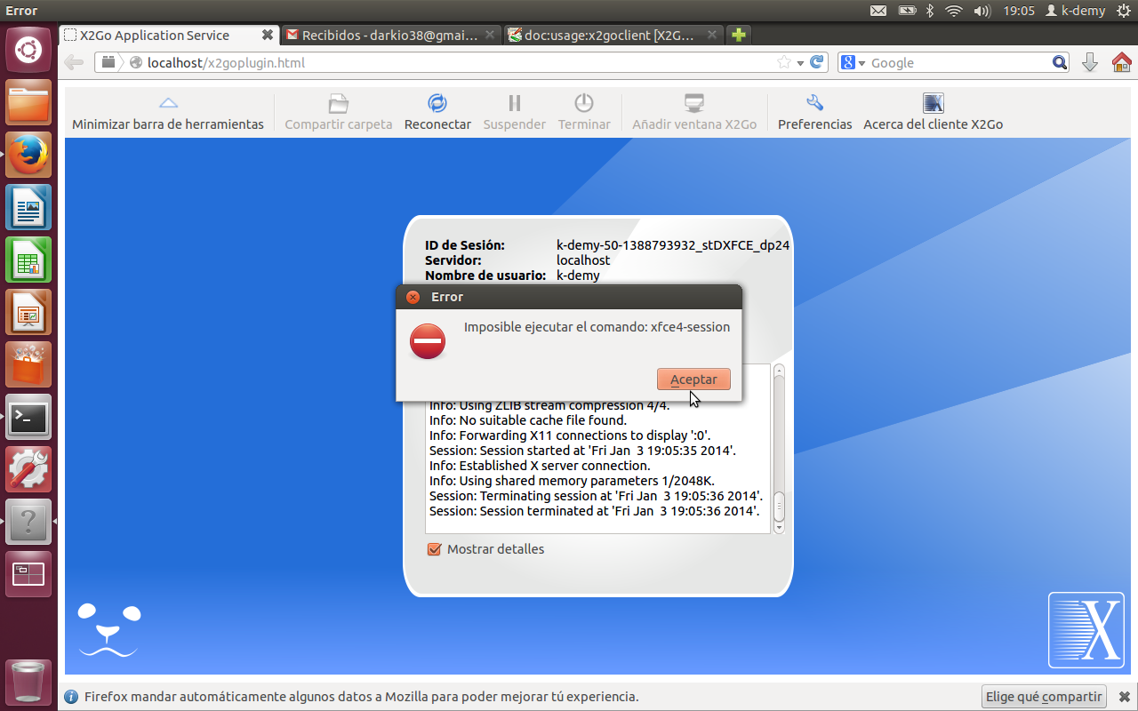Open Ubuntu Software Center launcher icon
Screen dimensions: 1138x711
pyautogui.click(x=28, y=365)
